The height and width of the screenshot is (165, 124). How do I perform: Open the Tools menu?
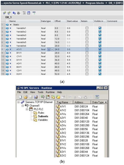click(x=40, y=92)
